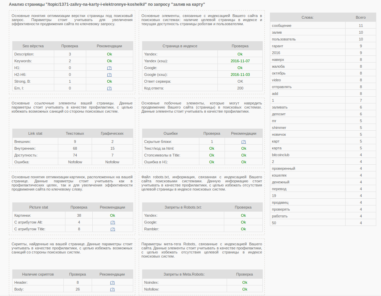381x296 pixels.
Task: Open the (?) recommendation link for Em, I
Action: (x=109, y=88)
